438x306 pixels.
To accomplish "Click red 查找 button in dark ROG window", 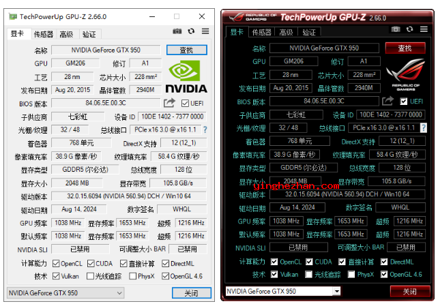I will (x=405, y=48).
